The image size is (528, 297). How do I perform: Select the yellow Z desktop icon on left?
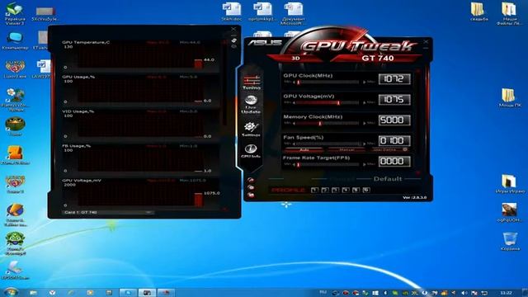click(x=15, y=155)
